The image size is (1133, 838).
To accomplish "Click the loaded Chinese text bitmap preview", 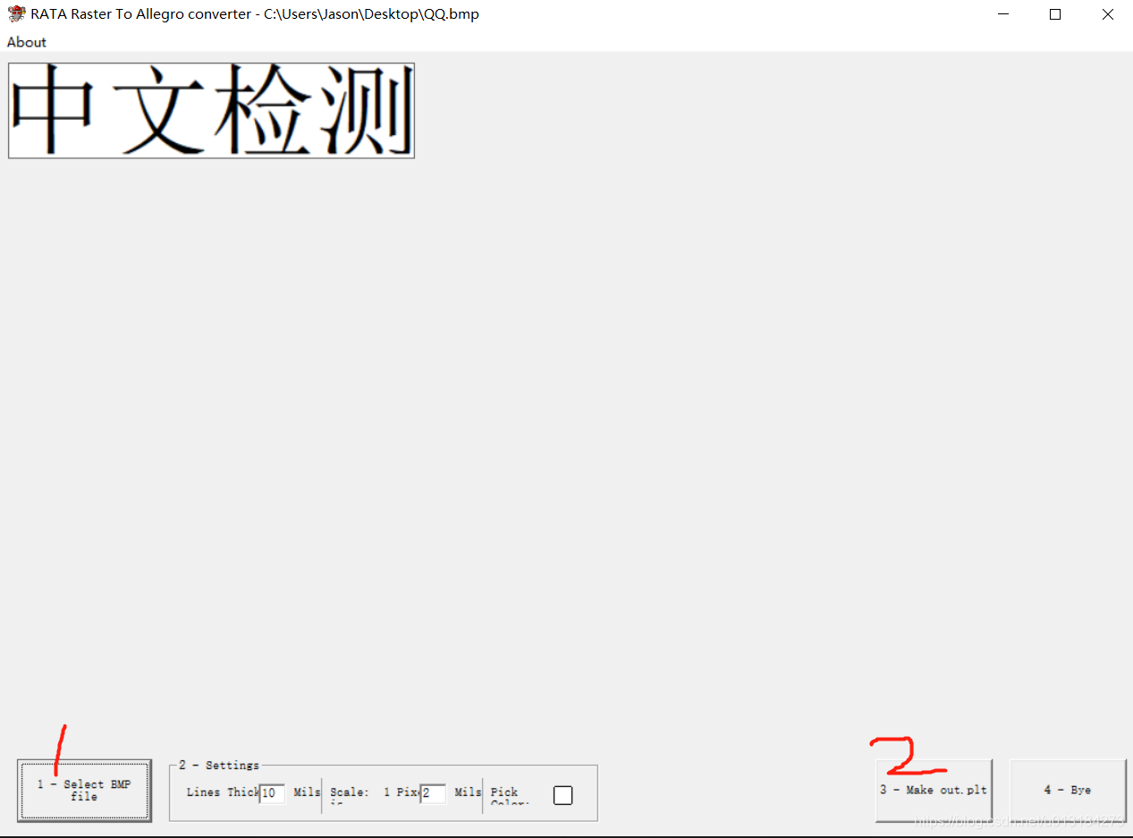I will [x=211, y=111].
